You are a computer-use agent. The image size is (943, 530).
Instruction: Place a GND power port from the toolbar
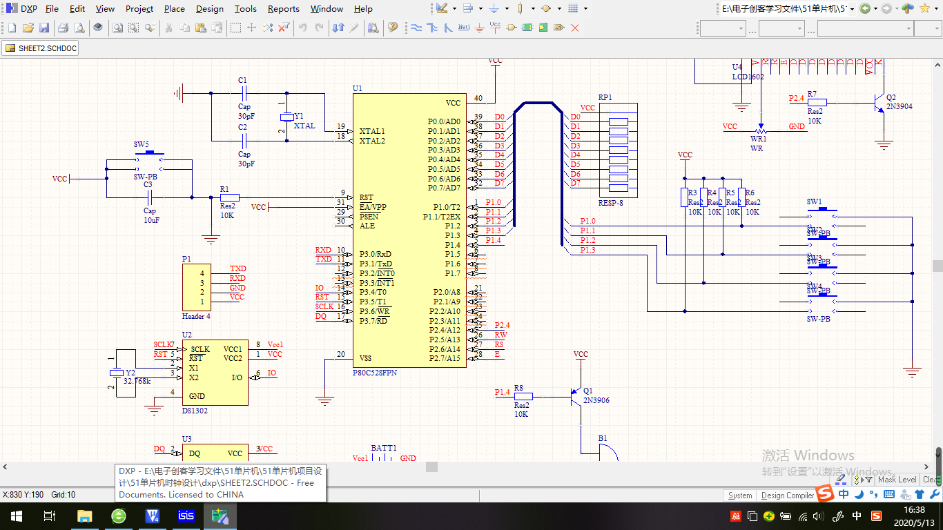(x=480, y=28)
